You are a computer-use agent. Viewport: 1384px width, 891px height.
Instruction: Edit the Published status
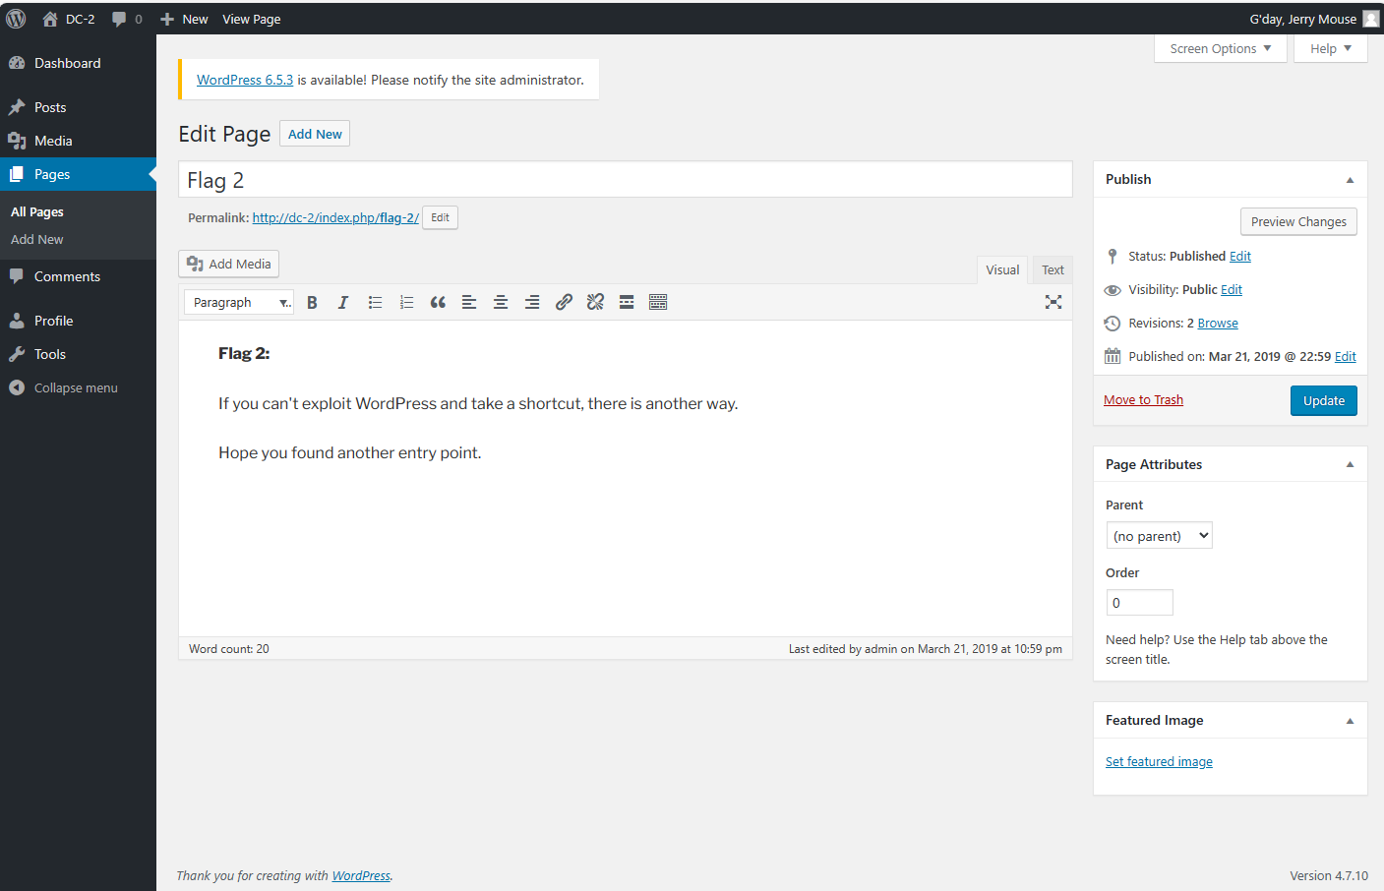pyautogui.click(x=1240, y=256)
